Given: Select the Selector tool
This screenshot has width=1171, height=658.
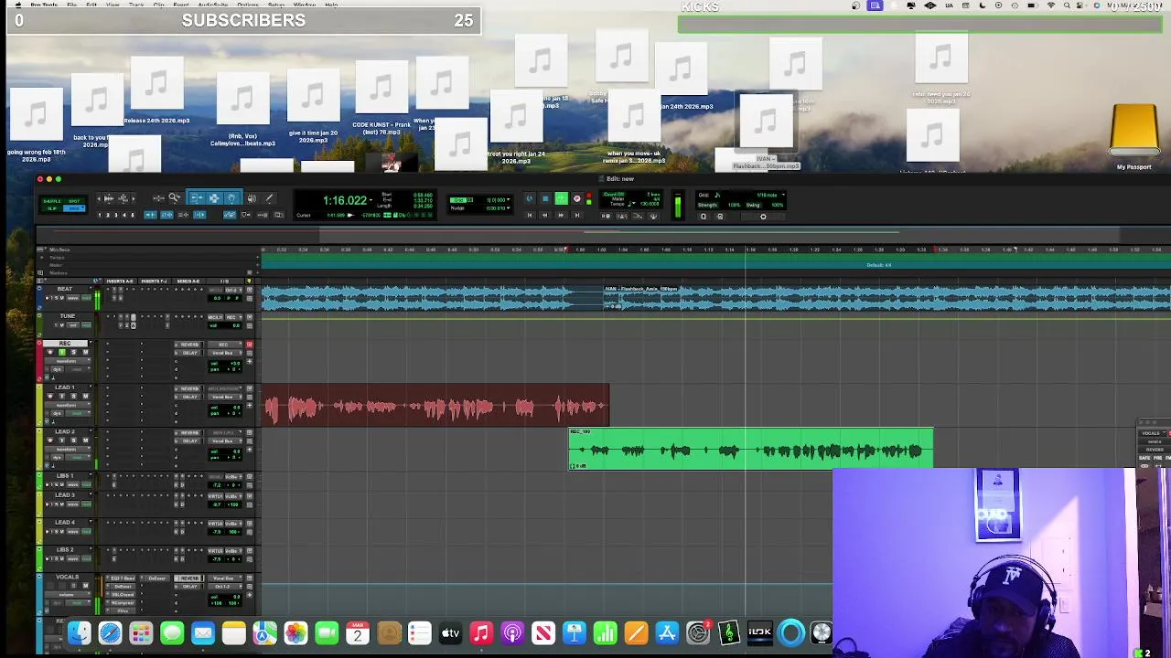Looking at the screenshot, I should (214, 197).
